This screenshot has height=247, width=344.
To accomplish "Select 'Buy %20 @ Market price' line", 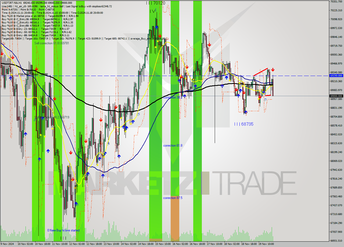I will coord(40,16).
